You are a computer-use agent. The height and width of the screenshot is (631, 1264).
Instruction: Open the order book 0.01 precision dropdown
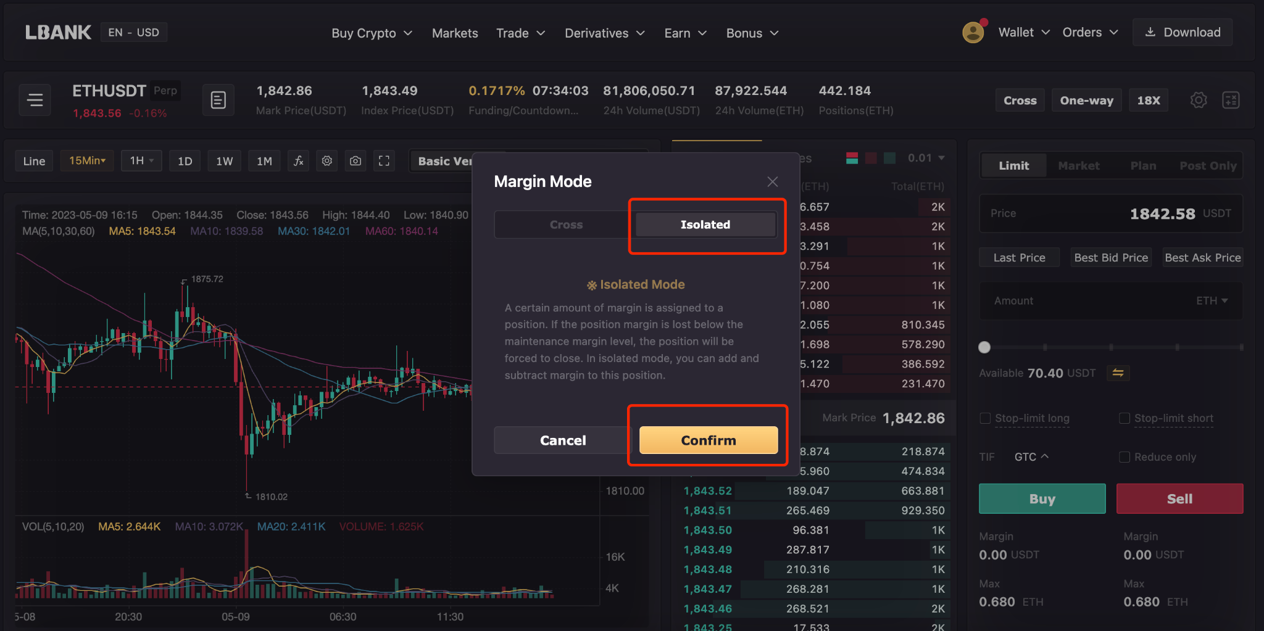coord(926,159)
